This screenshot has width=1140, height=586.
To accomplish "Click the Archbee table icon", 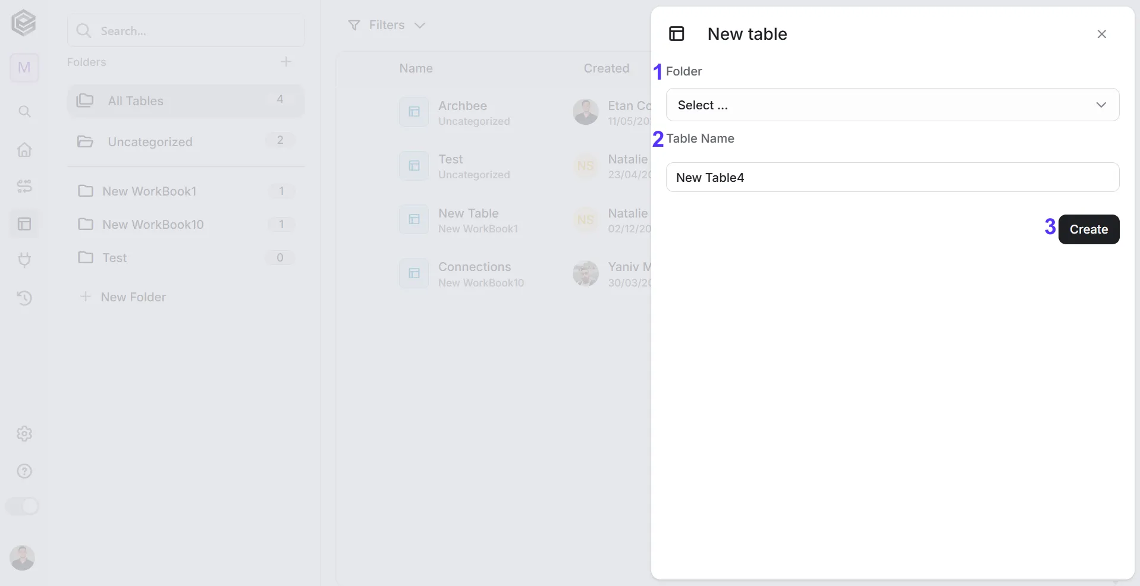I will tap(414, 112).
